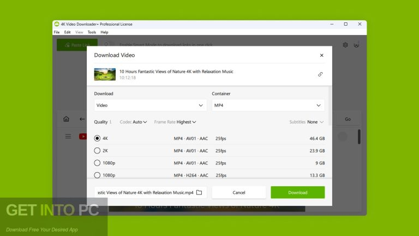This screenshot has height=236, width=419.
Task: Click the dialog's quality list scrollbar
Action: click(x=330, y=106)
